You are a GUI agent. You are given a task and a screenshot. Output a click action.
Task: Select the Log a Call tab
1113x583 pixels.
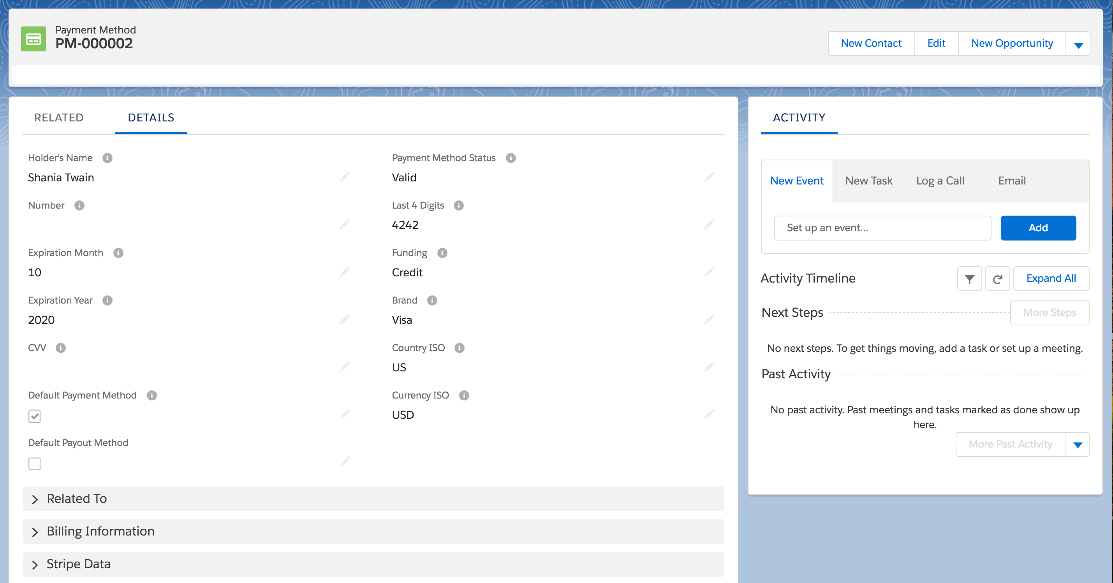point(940,181)
